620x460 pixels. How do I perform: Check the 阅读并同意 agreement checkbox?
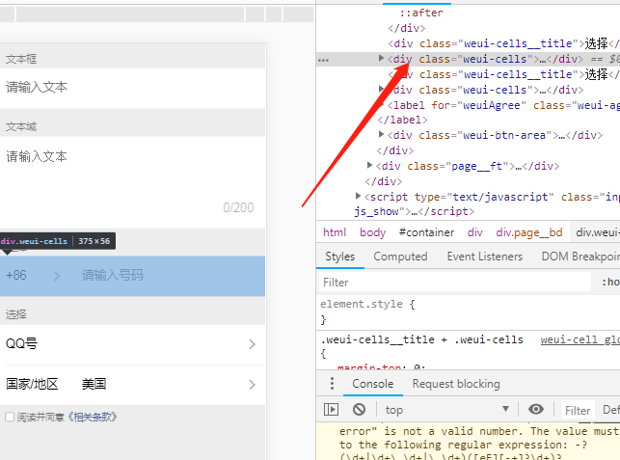(10, 417)
